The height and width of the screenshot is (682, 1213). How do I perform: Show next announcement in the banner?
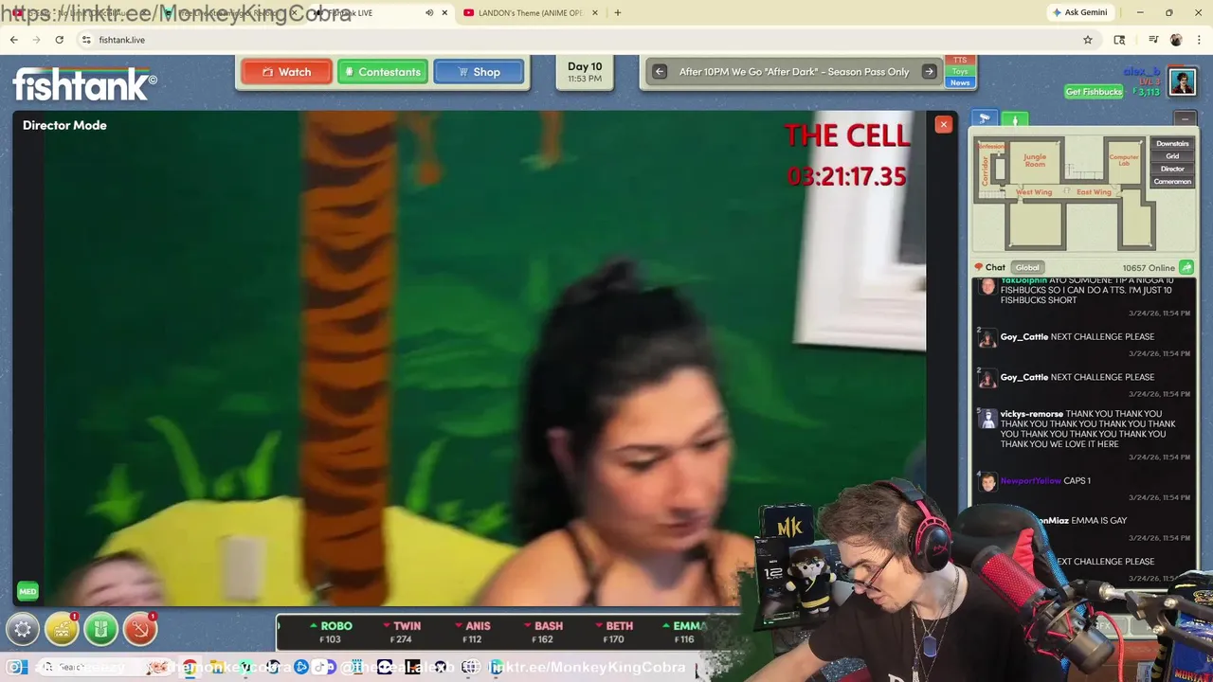929,72
